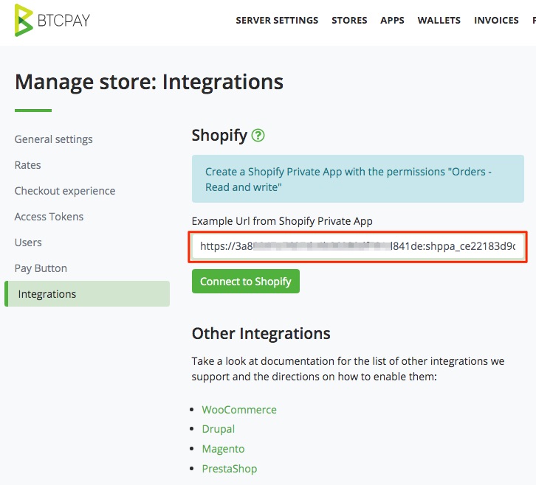Focus the Shopify Private App URL field
Image resolution: width=536 pixels, height=485 pixels.
pyautogui.click(x=357, y=246)
